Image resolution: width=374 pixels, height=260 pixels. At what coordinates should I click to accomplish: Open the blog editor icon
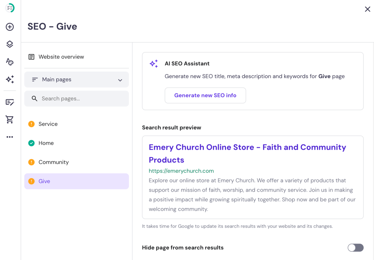tap(10, 102)
